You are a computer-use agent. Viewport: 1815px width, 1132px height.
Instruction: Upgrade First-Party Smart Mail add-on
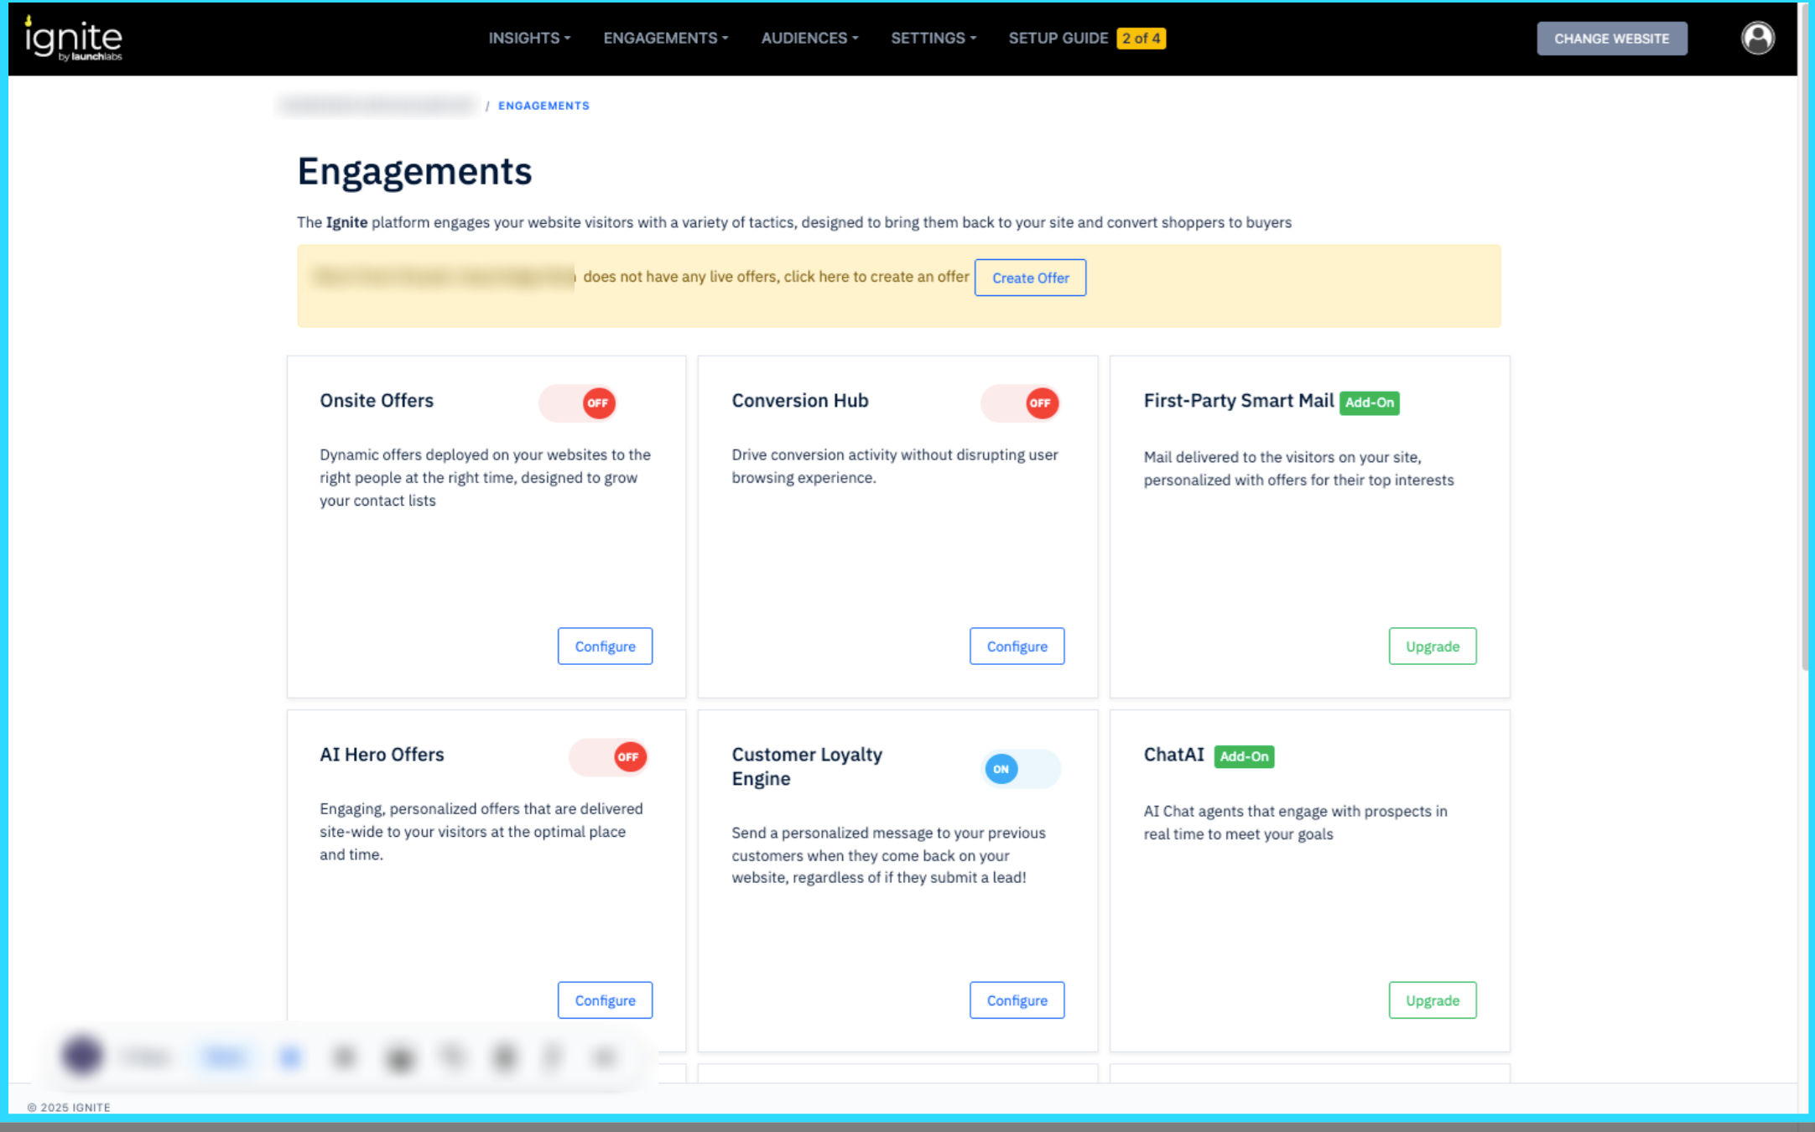point(1432,646)
